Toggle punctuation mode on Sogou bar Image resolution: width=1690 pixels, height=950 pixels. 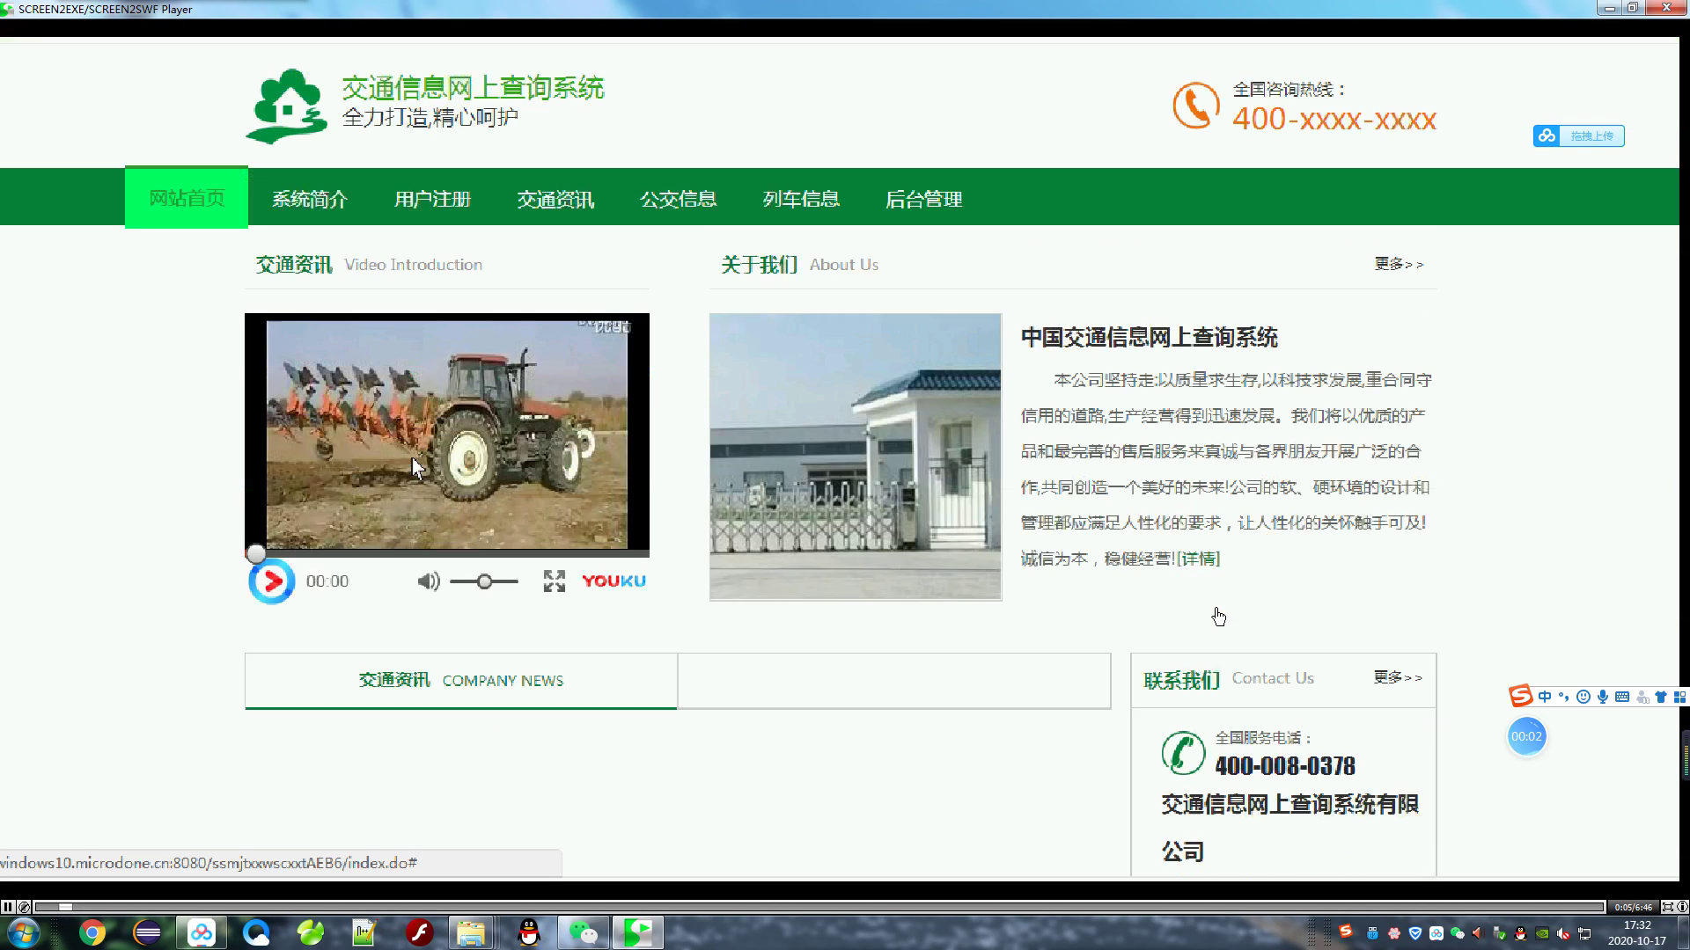pyautogui.click(x=1563, y=697)
